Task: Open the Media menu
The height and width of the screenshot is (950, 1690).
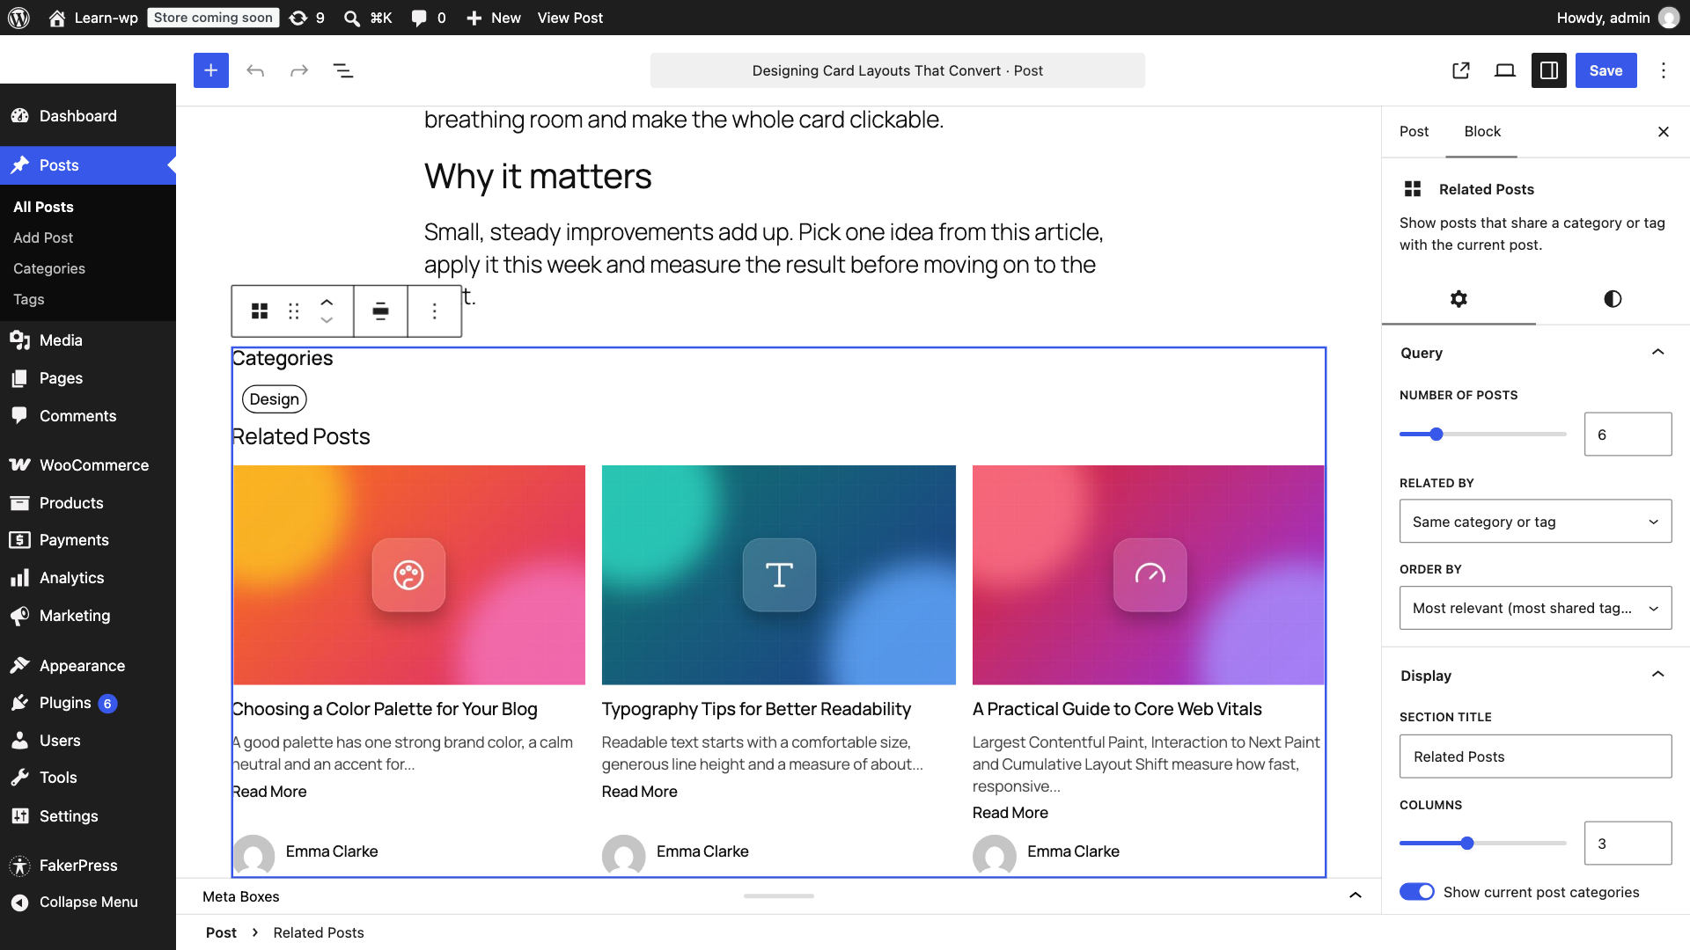Action: pos(88,340)
